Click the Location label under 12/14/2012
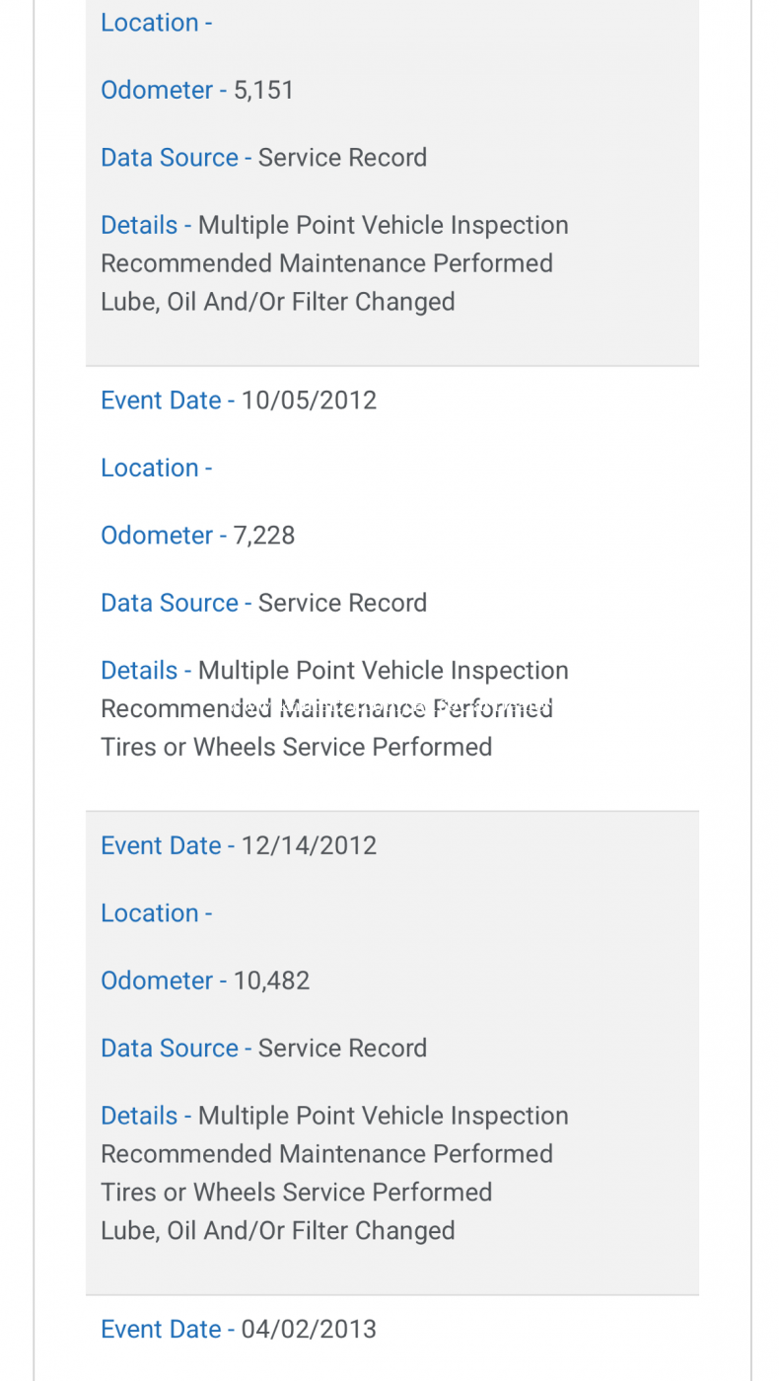Image resolution: width=779 pixels, height=1381 pixels. point(157,913)
